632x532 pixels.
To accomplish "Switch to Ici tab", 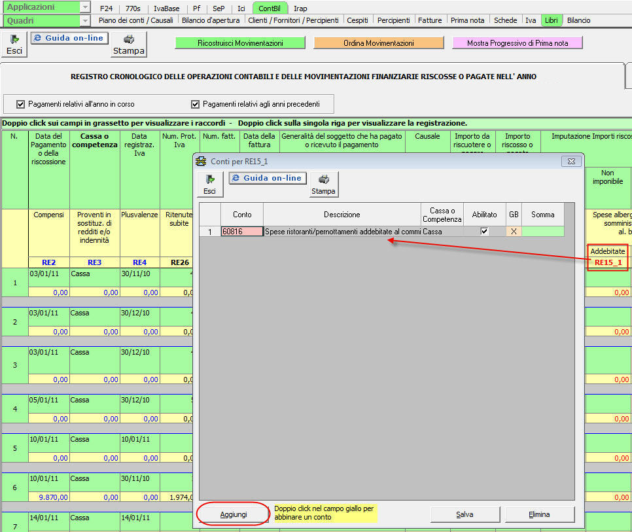I will [x=241, y=9].
